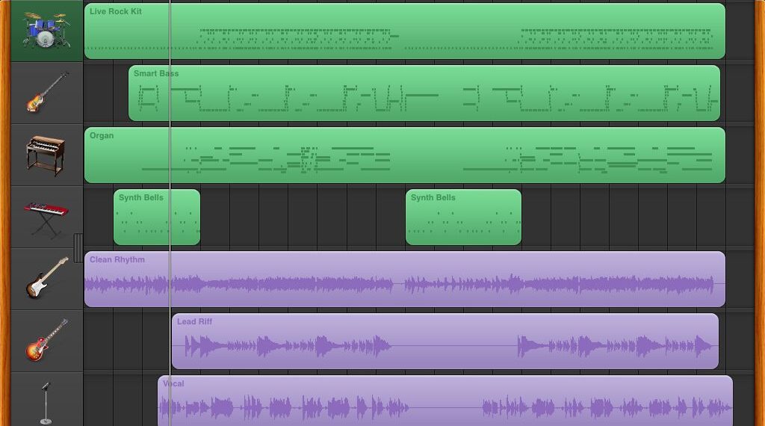Select the Organ region

click(404, 155)
